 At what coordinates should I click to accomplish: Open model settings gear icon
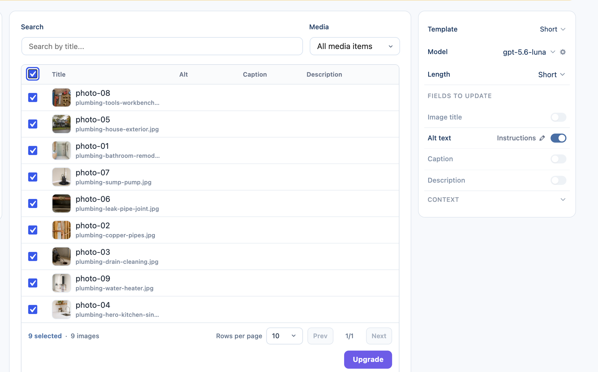[x=563, y=52]
